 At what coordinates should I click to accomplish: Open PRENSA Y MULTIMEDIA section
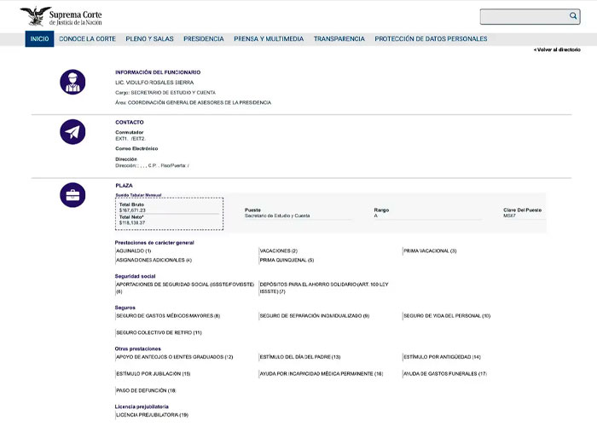(269, 39)
